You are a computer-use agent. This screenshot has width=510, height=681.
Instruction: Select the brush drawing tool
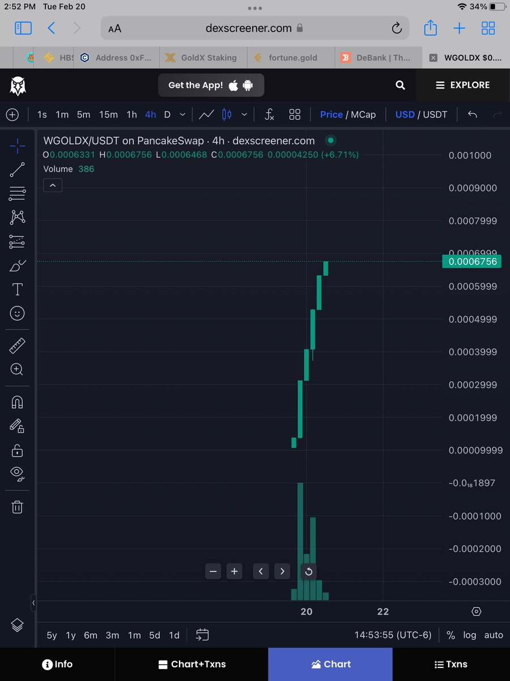point(16,265)
